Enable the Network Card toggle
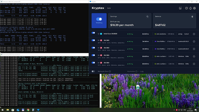The image size is (199, 112). pos(93,71)
